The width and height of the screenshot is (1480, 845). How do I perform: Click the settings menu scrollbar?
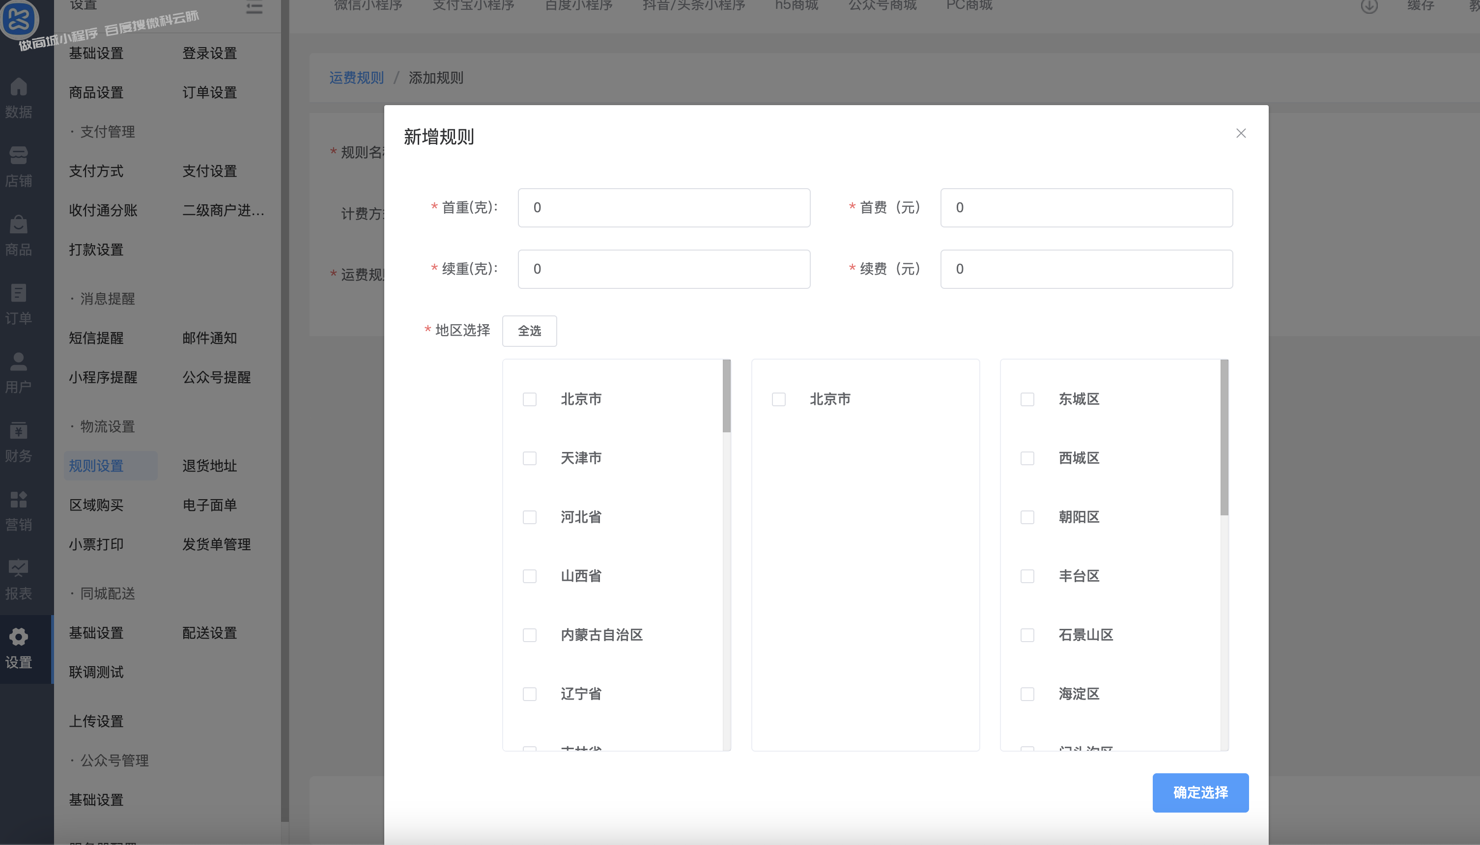click(285, 411)
